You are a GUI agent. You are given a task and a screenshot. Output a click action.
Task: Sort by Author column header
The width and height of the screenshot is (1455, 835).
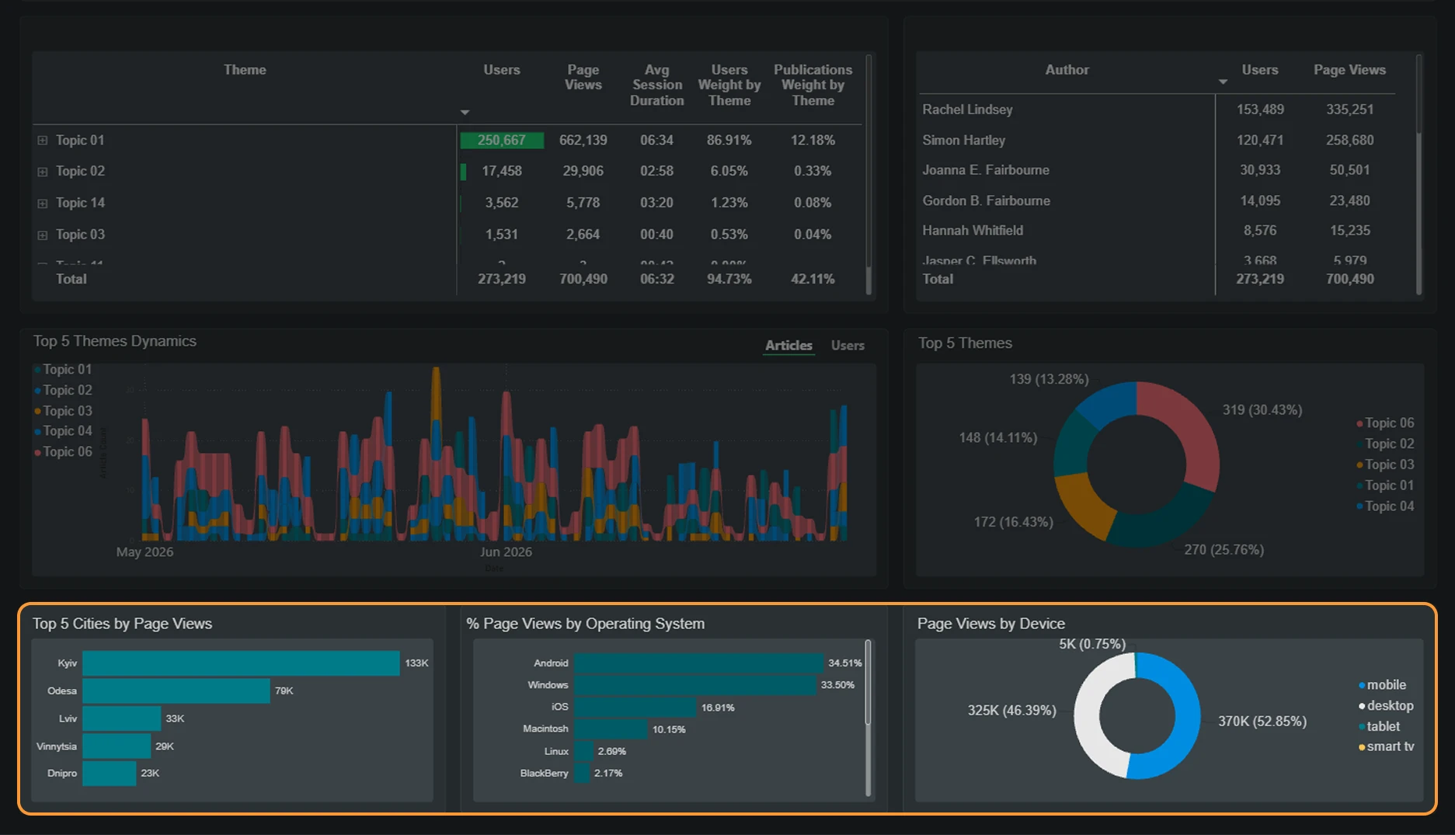(x=1067, y=70)
